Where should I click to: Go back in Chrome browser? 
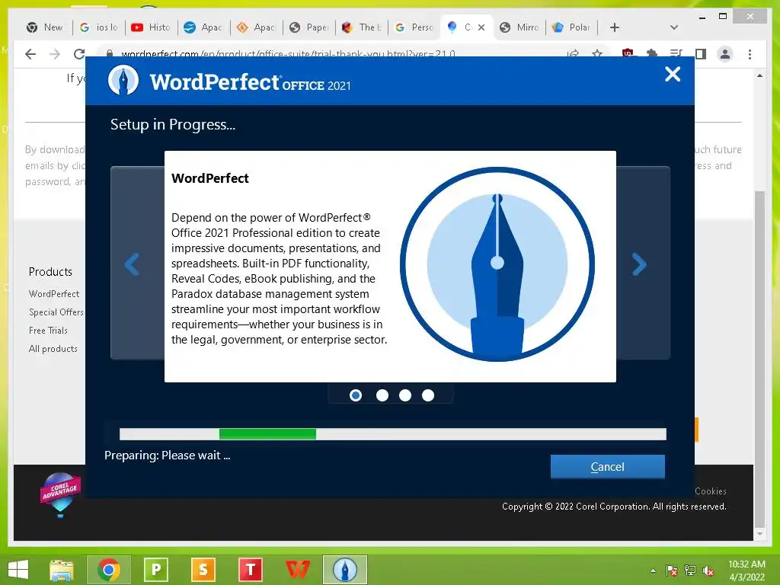30,54
